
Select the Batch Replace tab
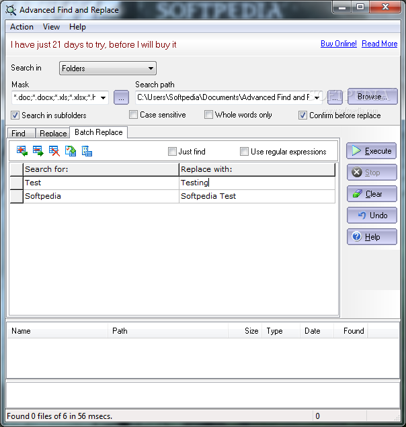(x=98, y=132)
